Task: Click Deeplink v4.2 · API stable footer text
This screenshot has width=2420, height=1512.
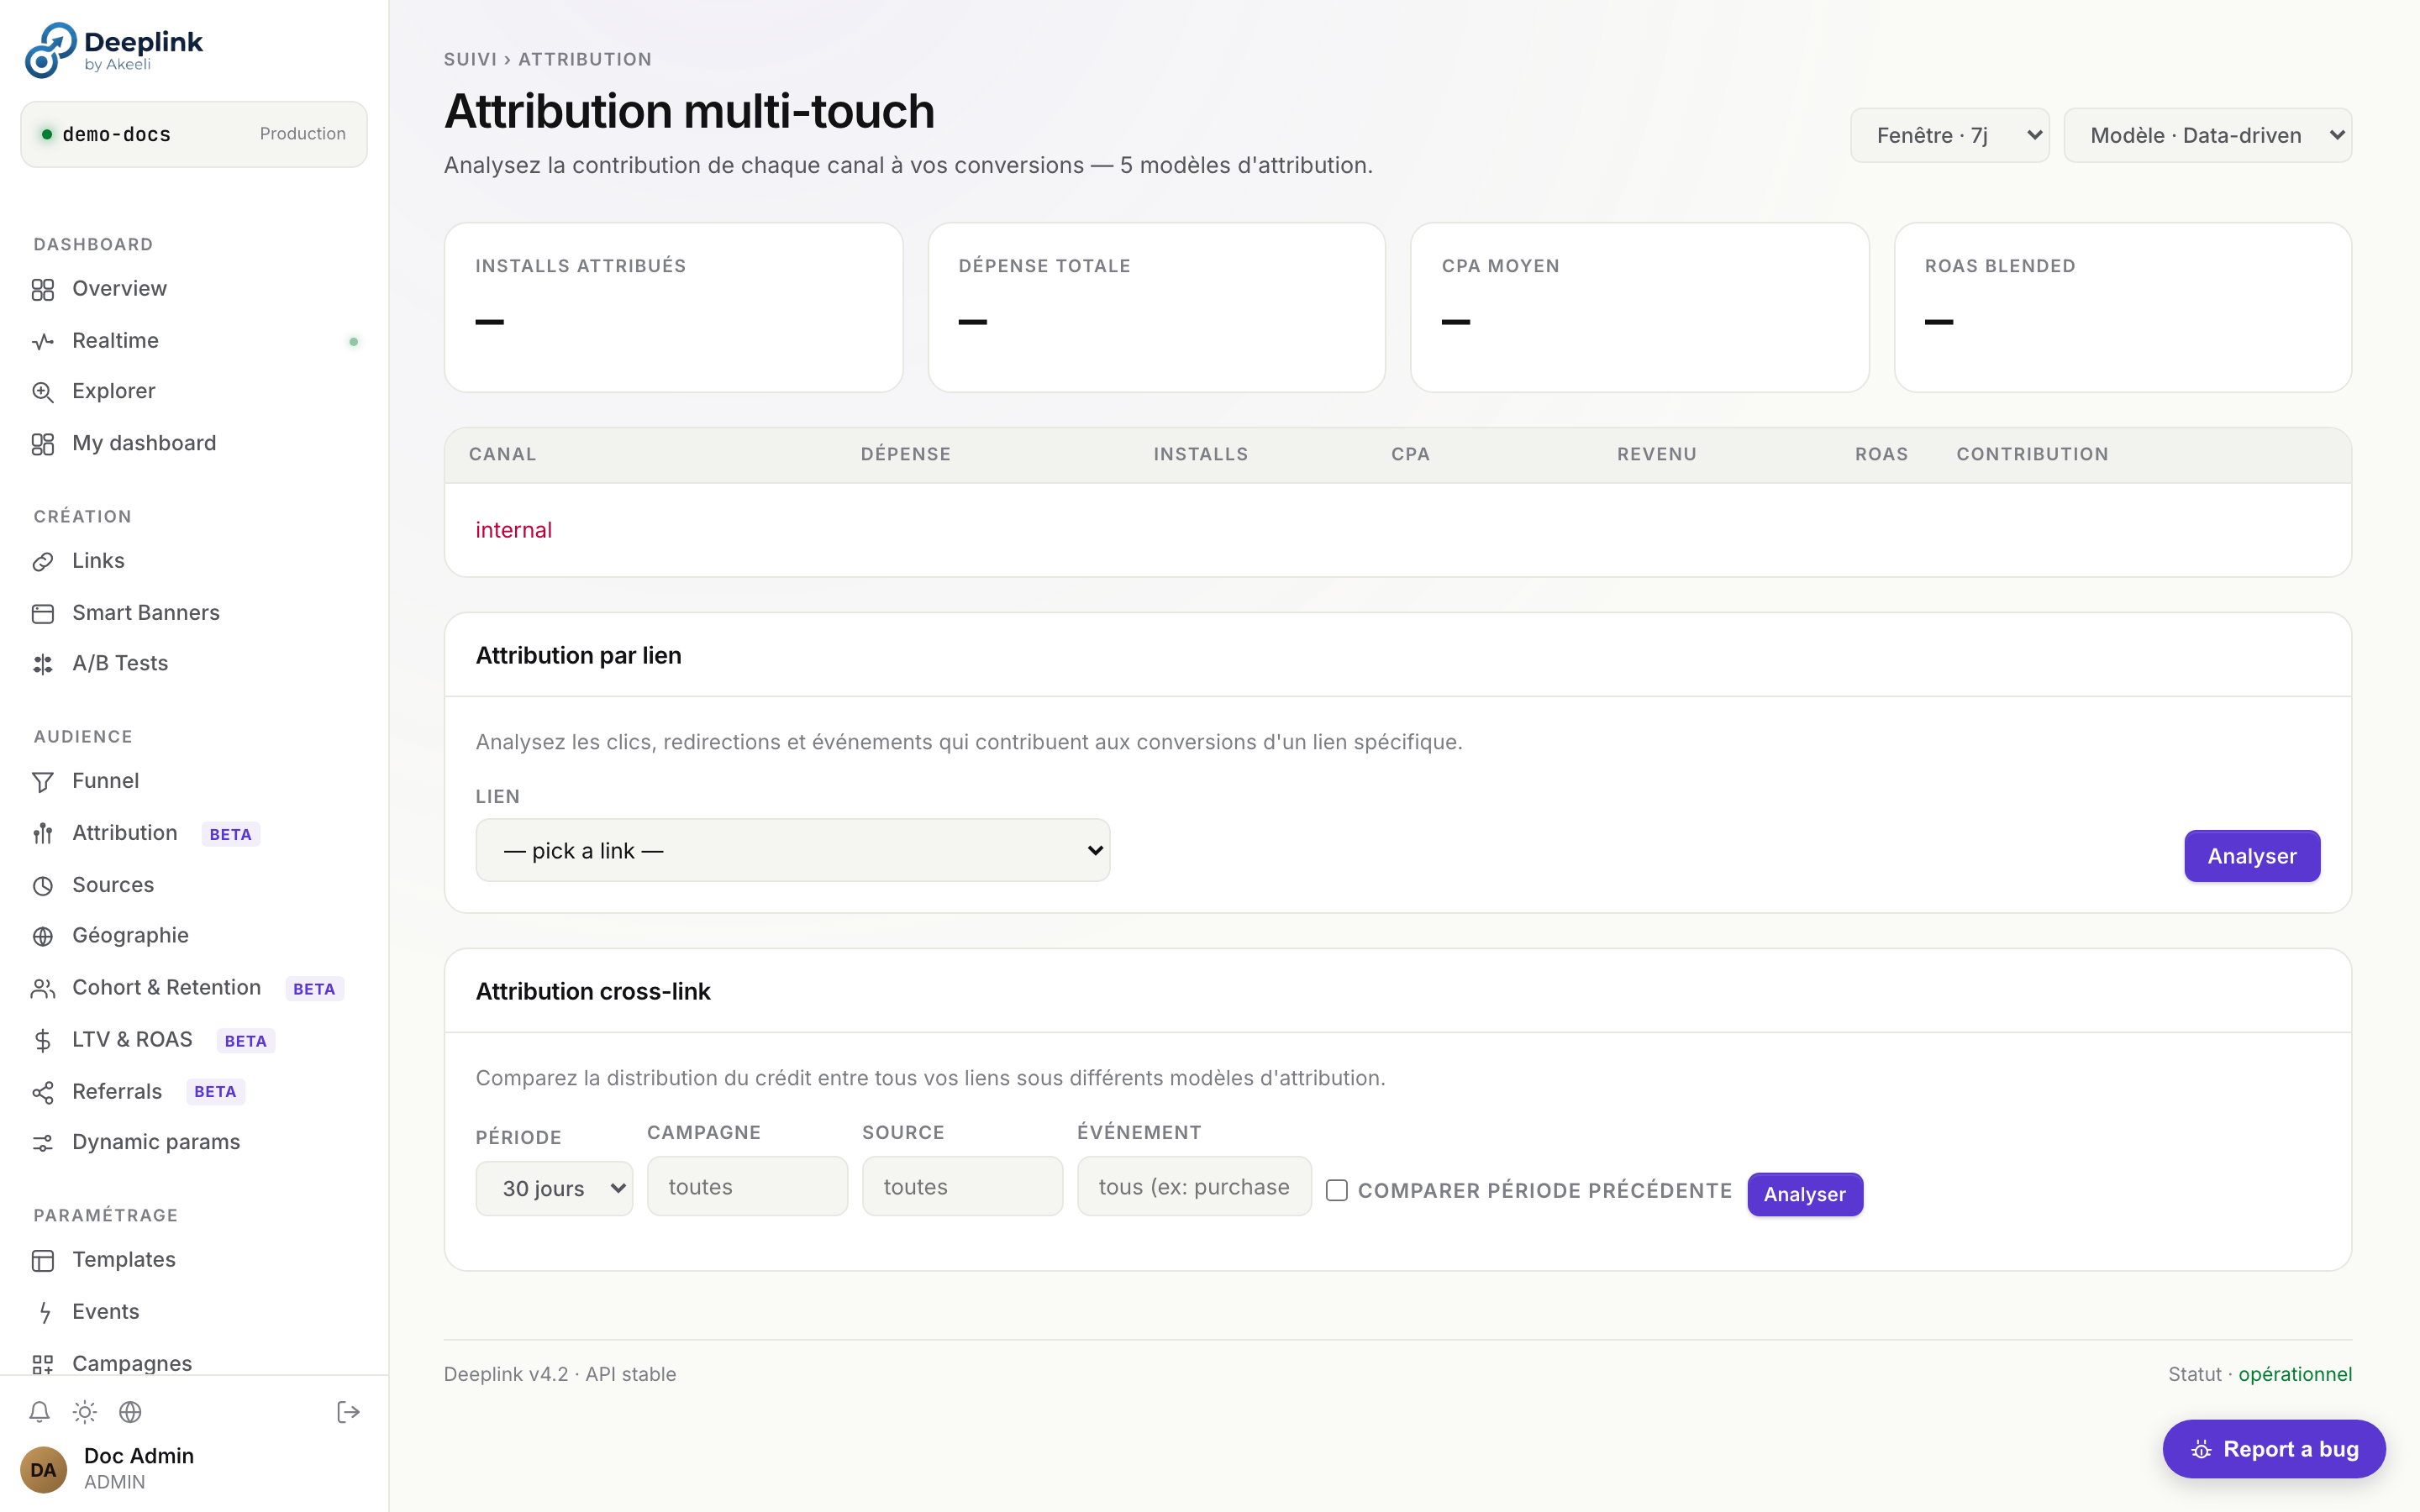Action: [560, 1375]
